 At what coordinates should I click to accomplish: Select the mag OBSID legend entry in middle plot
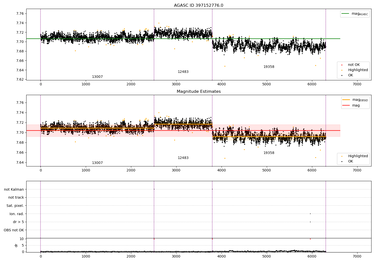(x=355, y=100)
